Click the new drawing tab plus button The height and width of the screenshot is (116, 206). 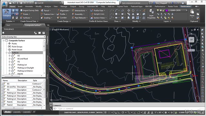click(x=48, y=25)
